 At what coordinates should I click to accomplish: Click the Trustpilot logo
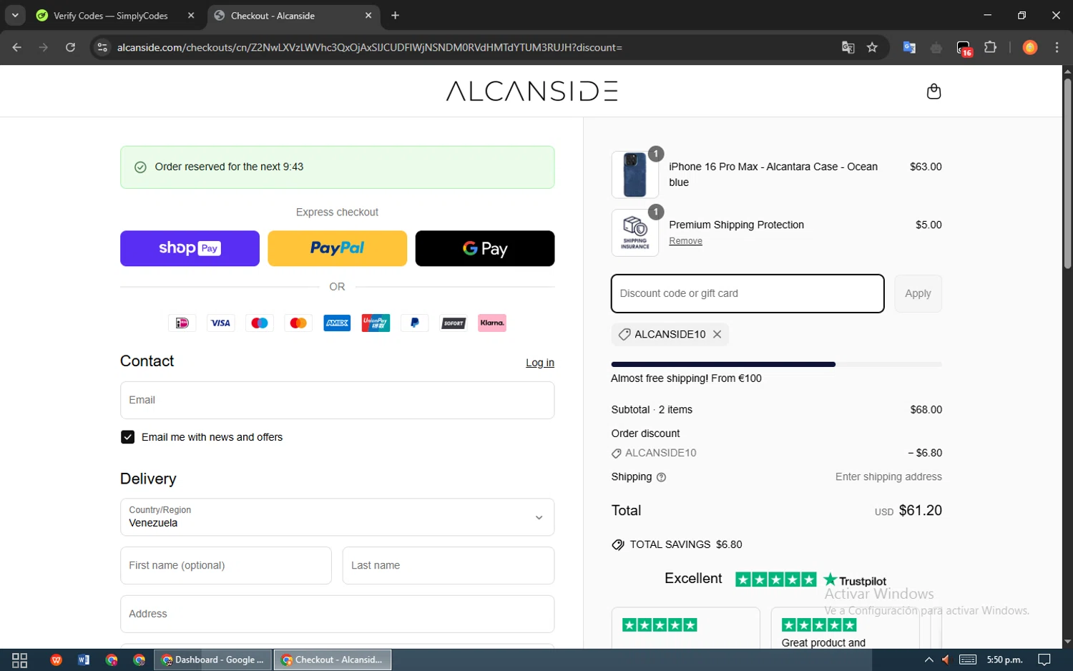pyautogui.click(x=855, y=580)
